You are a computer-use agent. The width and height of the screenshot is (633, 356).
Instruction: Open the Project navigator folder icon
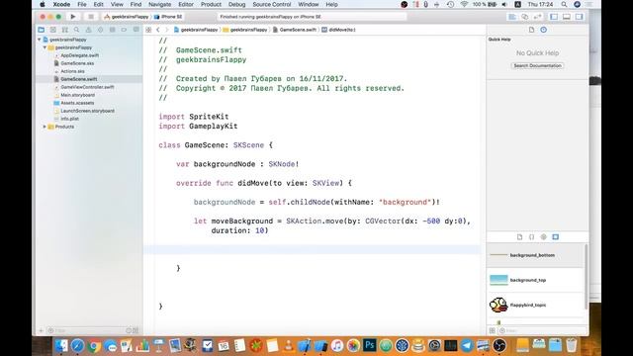click(42, 30)
